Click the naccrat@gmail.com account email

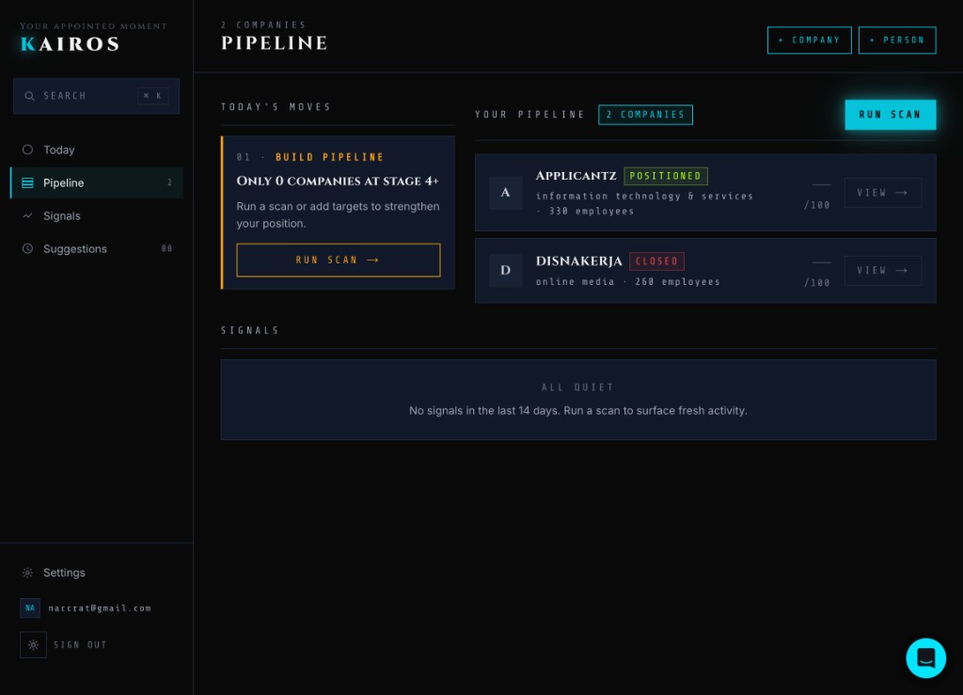click(100, 608)
